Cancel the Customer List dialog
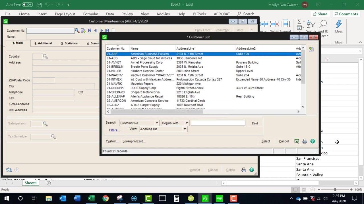This screenshot has height=204, width=364. (x=284, y=141)
